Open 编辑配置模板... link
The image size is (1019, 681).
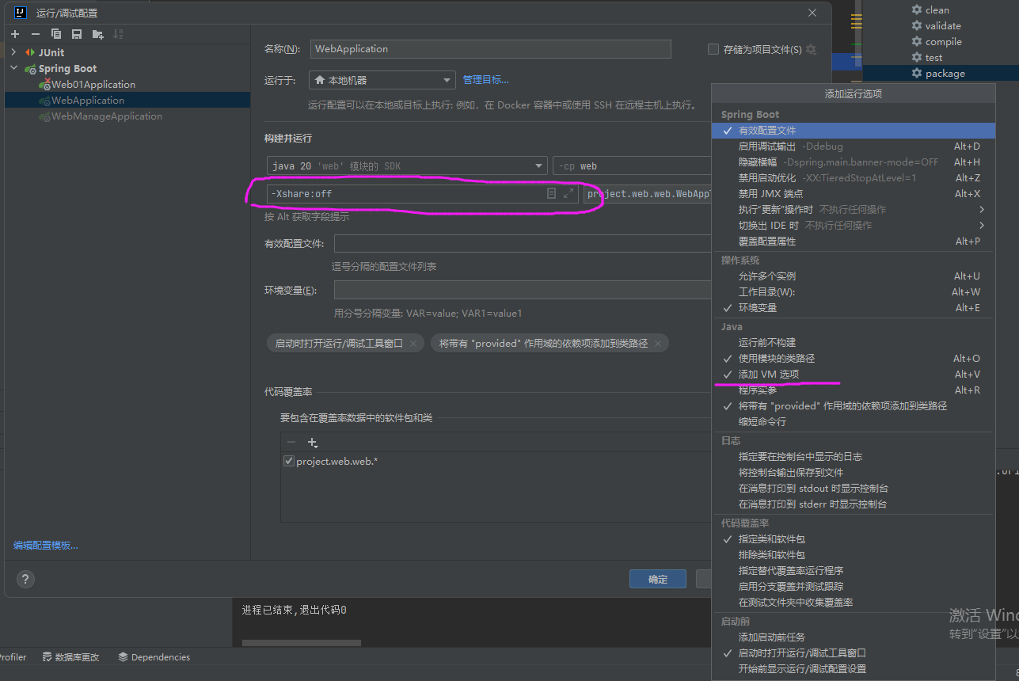pos(46,546)
